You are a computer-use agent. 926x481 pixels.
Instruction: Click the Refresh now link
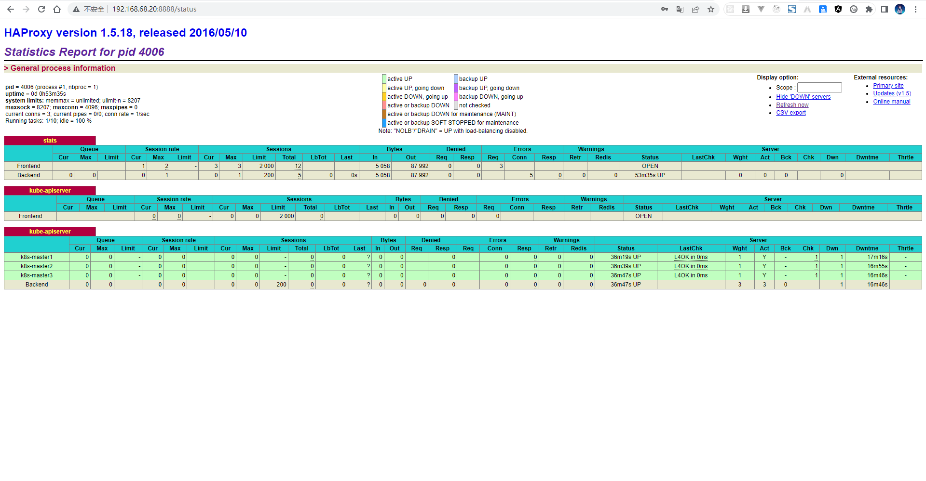(x=792, y=105)
